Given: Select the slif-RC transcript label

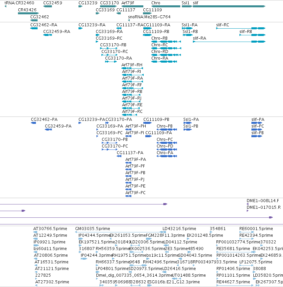Looking at the screenshot, I should click(222, 25).
